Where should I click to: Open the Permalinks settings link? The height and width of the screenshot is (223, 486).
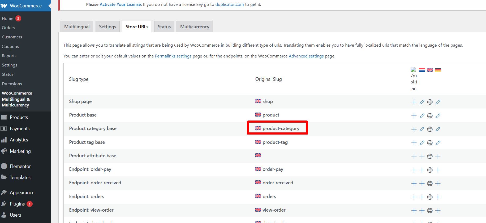tap(173, 56)
